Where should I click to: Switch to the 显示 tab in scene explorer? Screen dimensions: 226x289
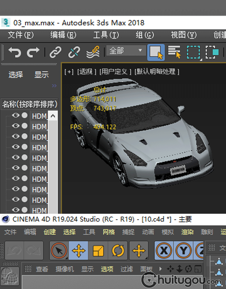(42, 75)
